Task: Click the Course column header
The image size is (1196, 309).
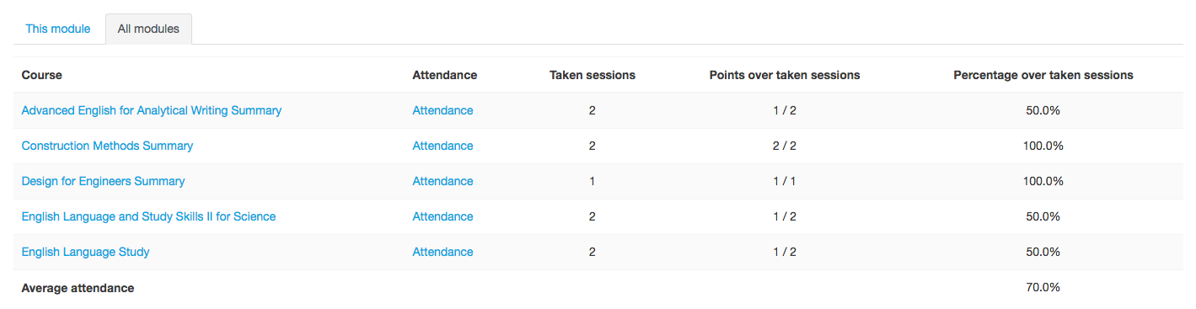Action: (x=42, y=75)
